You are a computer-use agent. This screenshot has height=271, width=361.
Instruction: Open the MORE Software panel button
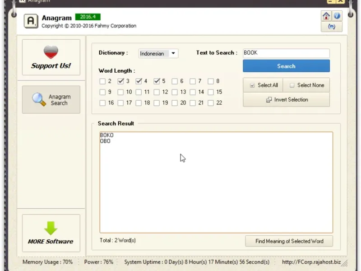tap(51, 233)
